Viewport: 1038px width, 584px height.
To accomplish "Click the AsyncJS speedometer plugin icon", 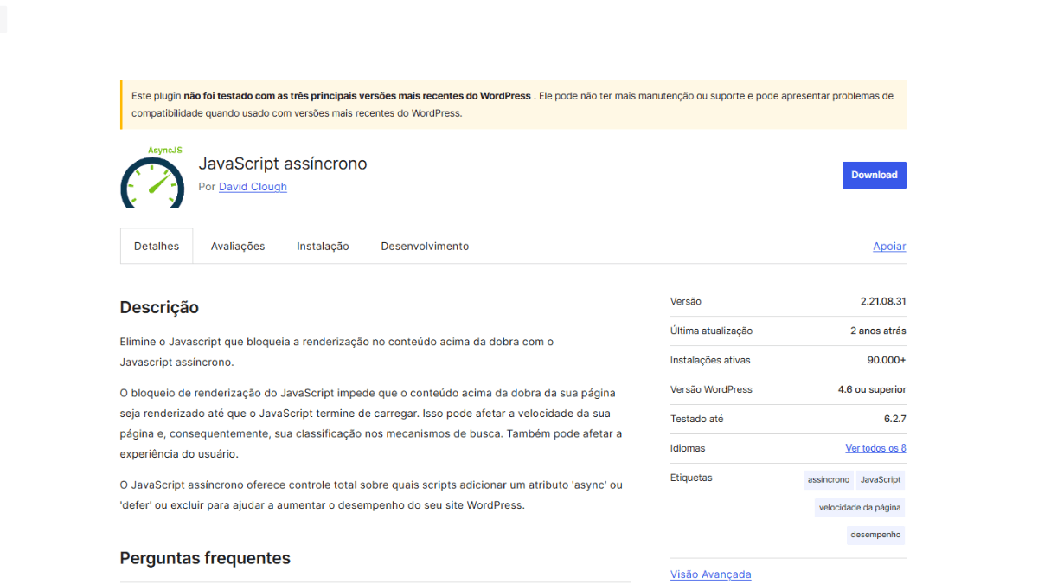I will point(152,176).
